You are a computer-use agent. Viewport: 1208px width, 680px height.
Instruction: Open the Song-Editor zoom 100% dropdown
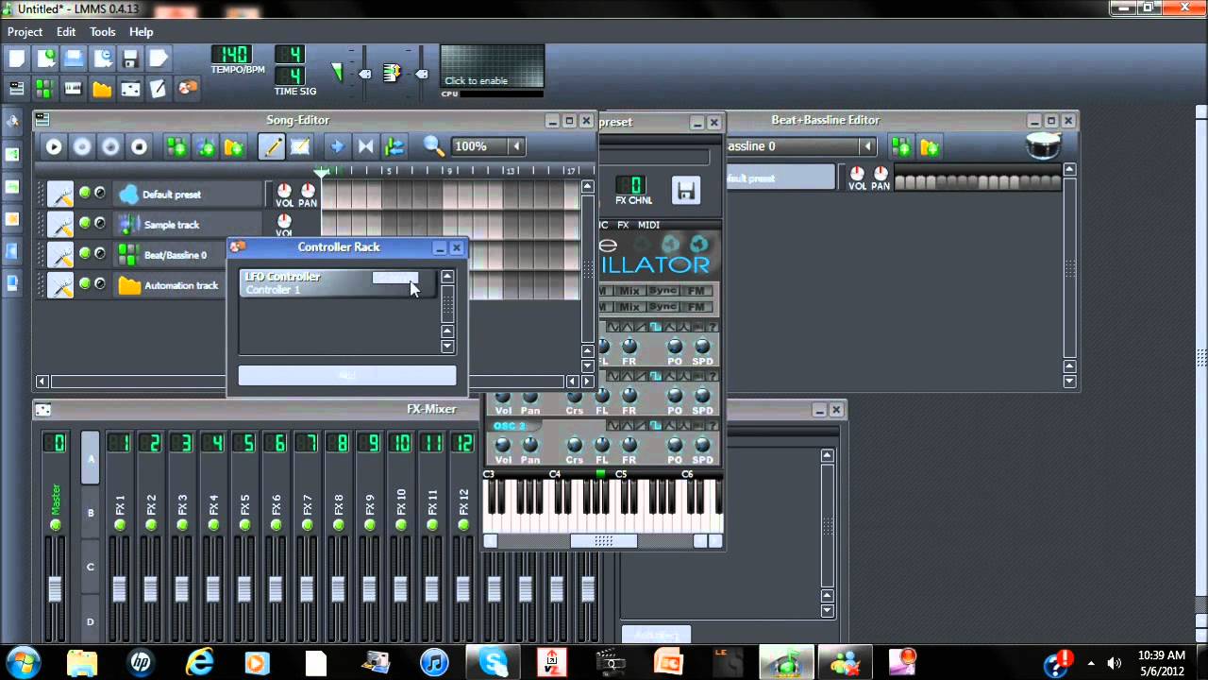[x=516, y=146]
